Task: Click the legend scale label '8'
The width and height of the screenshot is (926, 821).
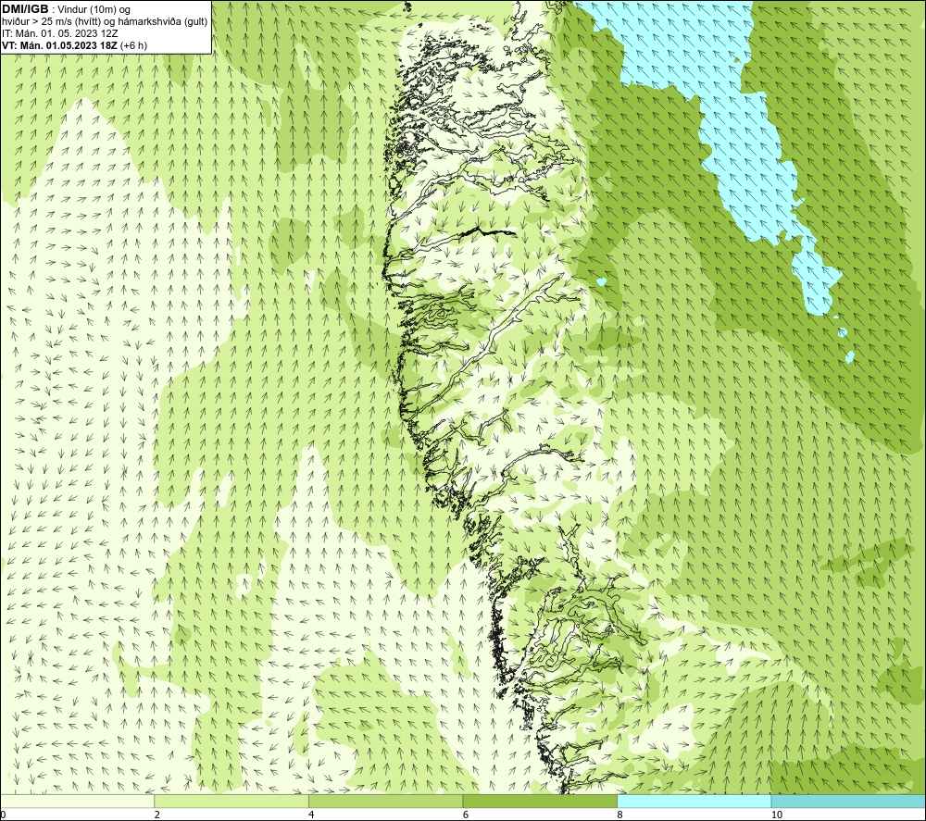Action: pos(619,815)
